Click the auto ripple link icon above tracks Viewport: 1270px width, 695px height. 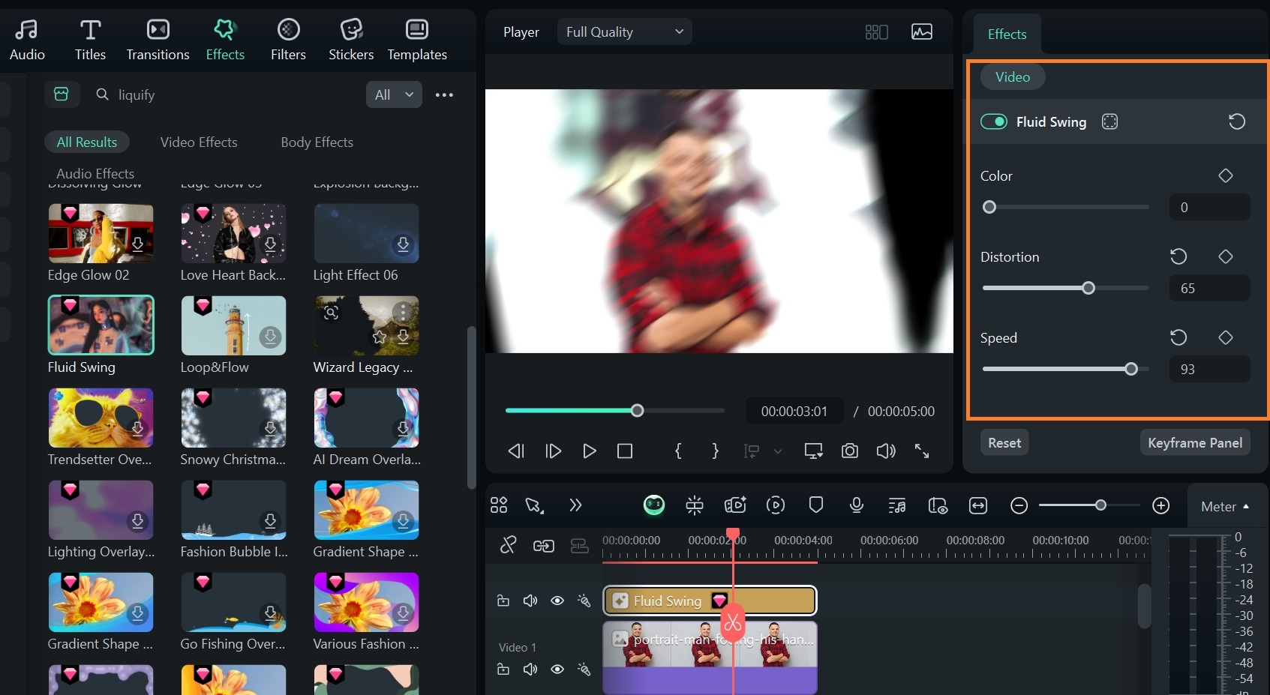pos(544,546)
